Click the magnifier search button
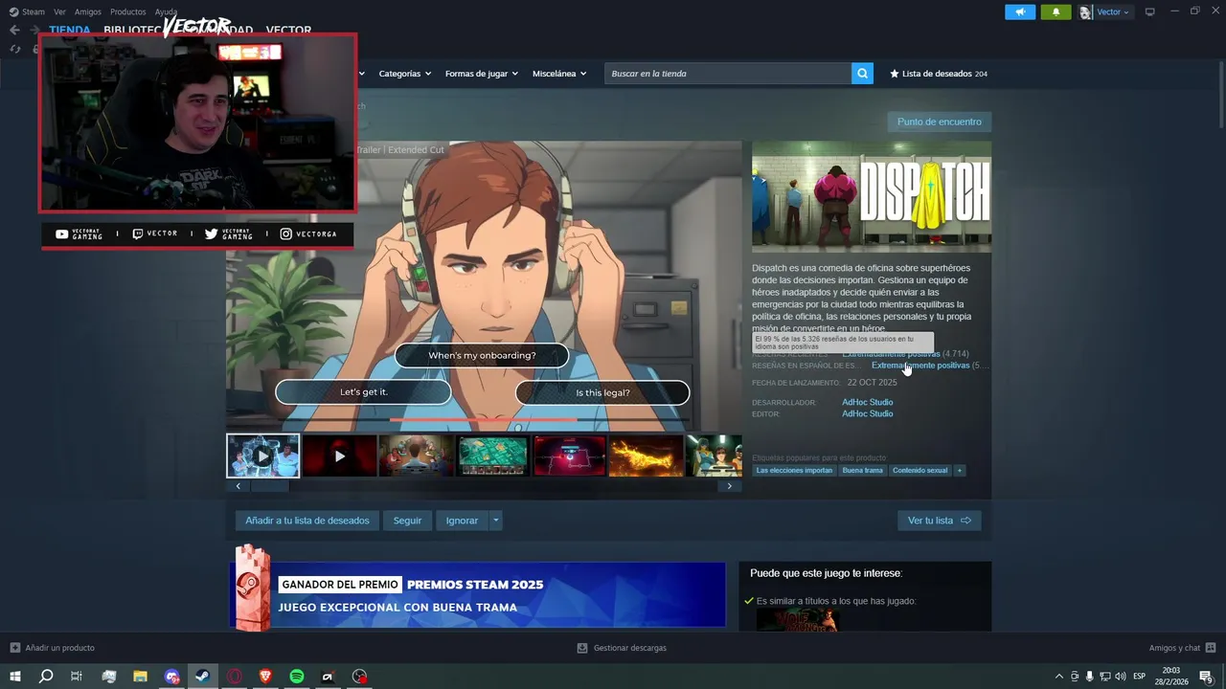Viewport: 1226px width, 689px height. tap(862, 74)
